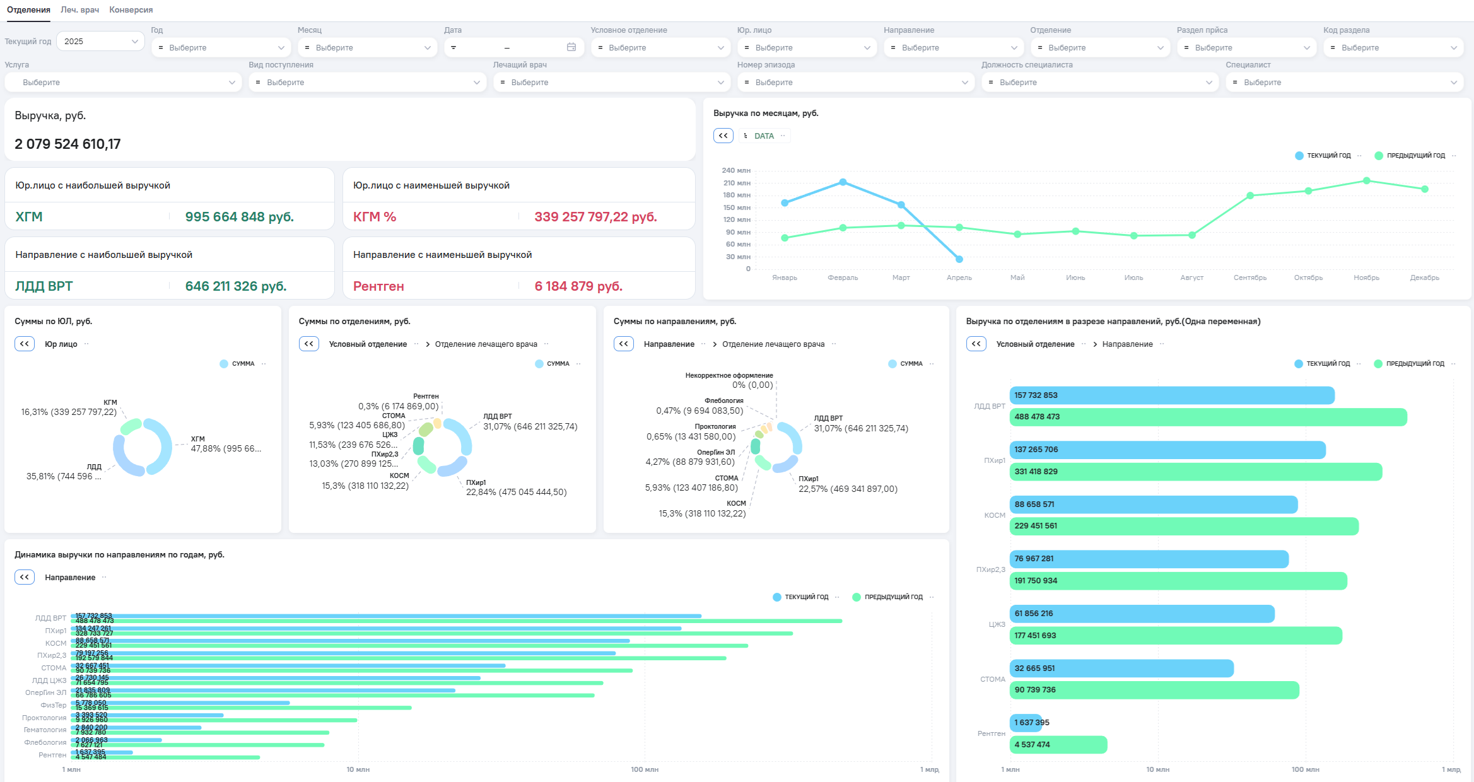Open the Лечащий врач filter dropdown

(611, 82)
